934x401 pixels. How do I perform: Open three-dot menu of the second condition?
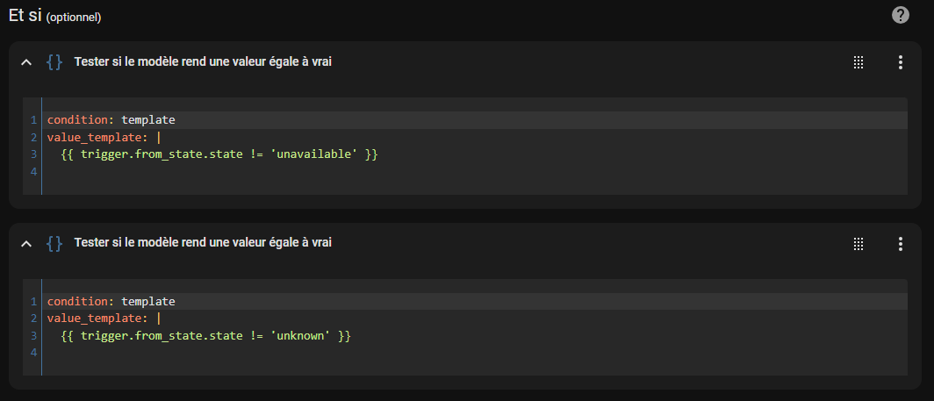[x=900, y=243]
